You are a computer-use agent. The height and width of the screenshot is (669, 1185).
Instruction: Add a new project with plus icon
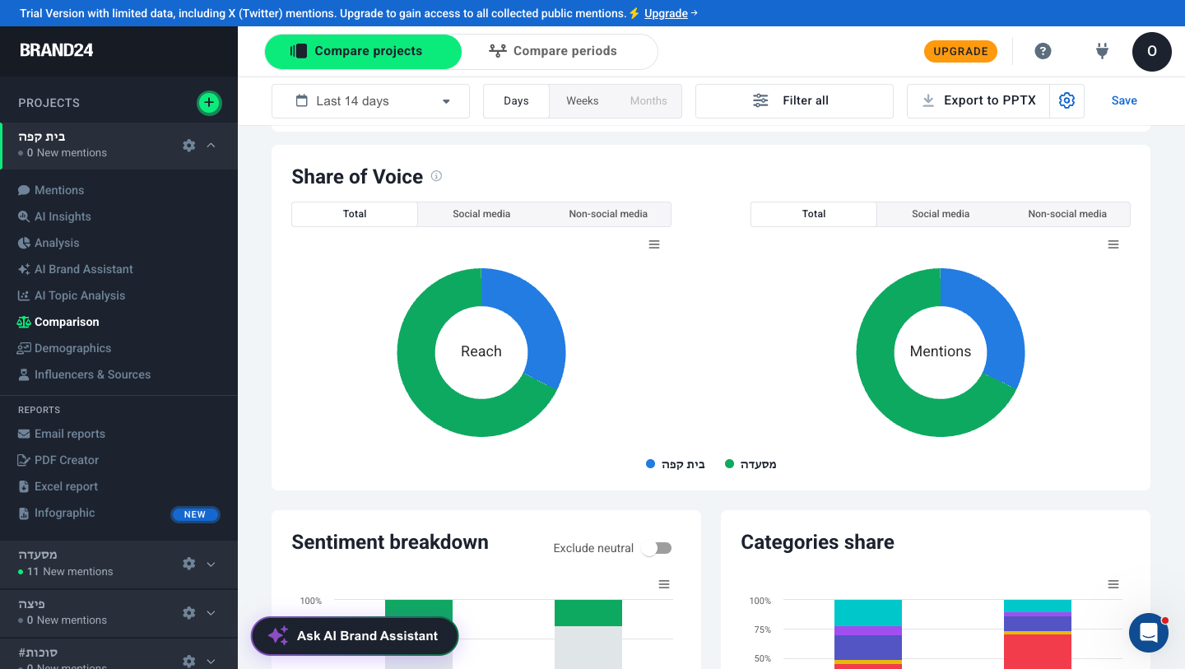[x=209, y=103]
